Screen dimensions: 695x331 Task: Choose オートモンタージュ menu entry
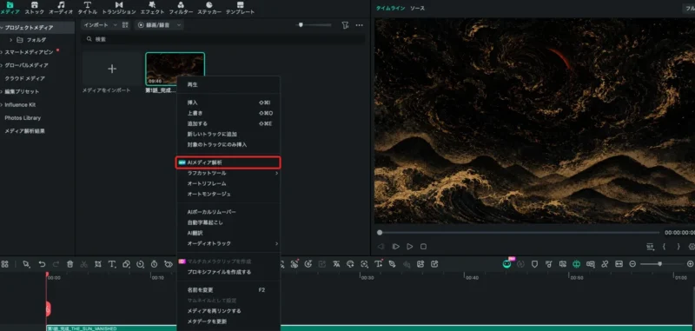pyautogui.click(x=228, y=194)
